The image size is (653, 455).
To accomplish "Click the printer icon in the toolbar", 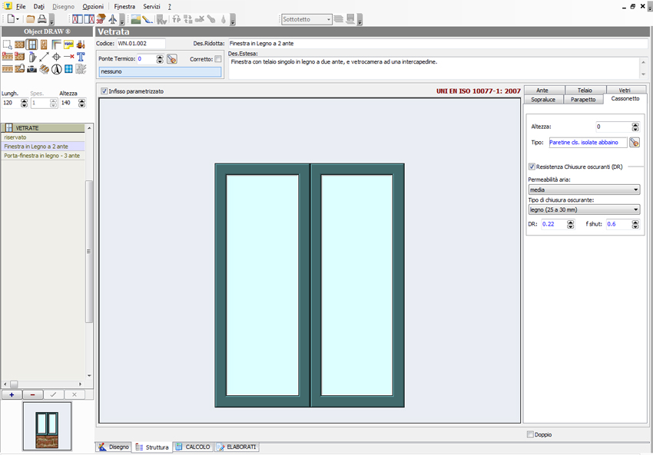I will (42, 19).
